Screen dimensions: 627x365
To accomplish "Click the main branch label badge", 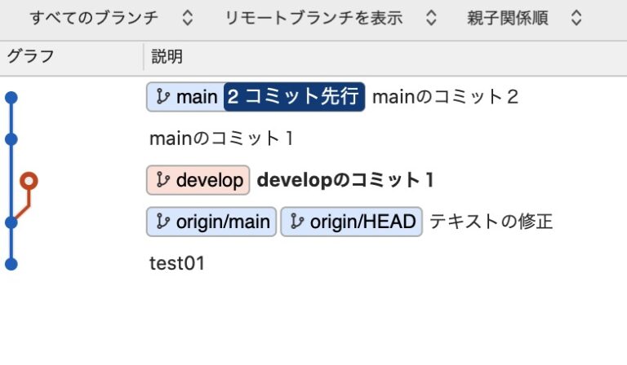I will click(186, 97).
